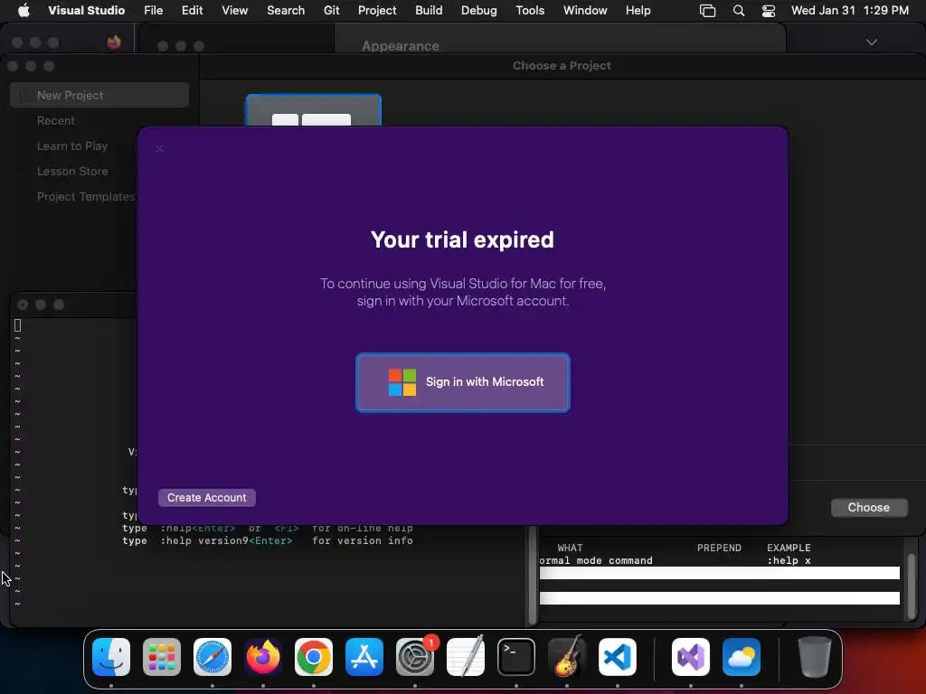Select Project Templates in GarageBand sidebar

coord(86,196)
